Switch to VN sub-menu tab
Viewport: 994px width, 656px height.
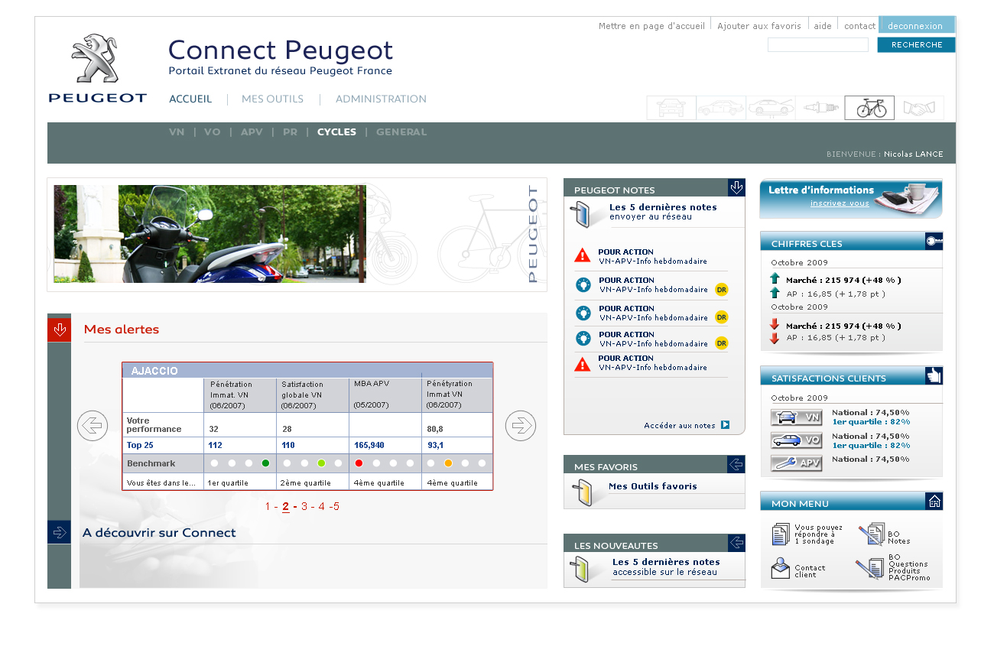(x=177, y=132)
